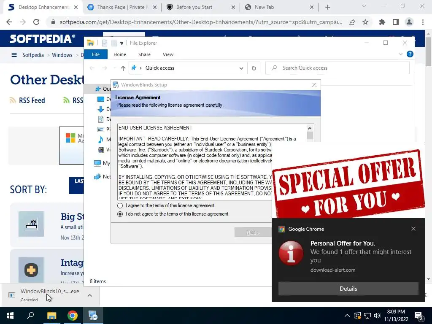The height and width of the screenshot is (324, 432).
Task: Expand File Explorer ribbon chevron
Action: 401,54
